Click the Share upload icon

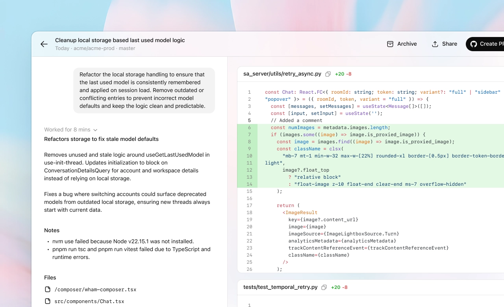point(435,44)
